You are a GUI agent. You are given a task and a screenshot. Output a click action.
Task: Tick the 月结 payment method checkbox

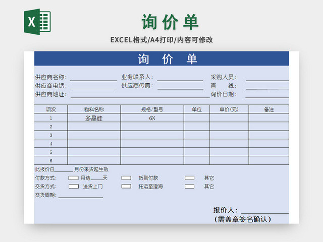point(73,178)
